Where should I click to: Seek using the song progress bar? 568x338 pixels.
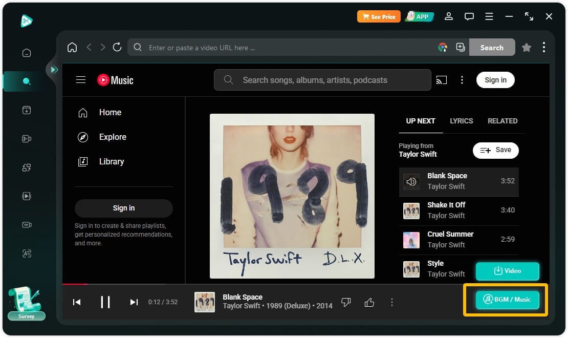tap(305, 284)
